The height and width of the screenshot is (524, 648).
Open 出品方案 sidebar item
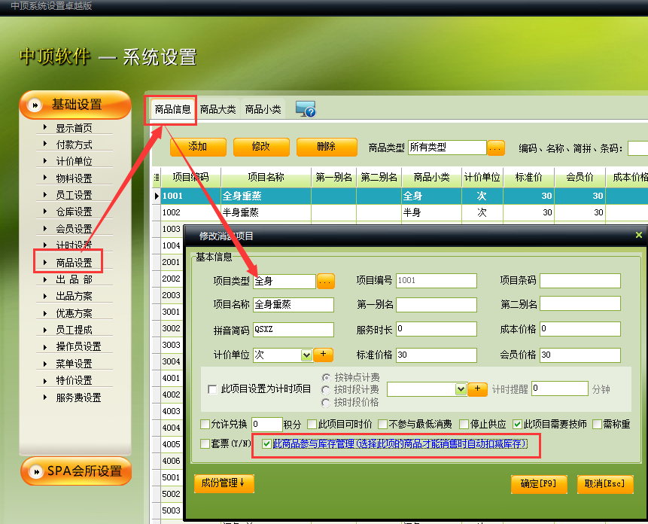[x=74, y=296]
